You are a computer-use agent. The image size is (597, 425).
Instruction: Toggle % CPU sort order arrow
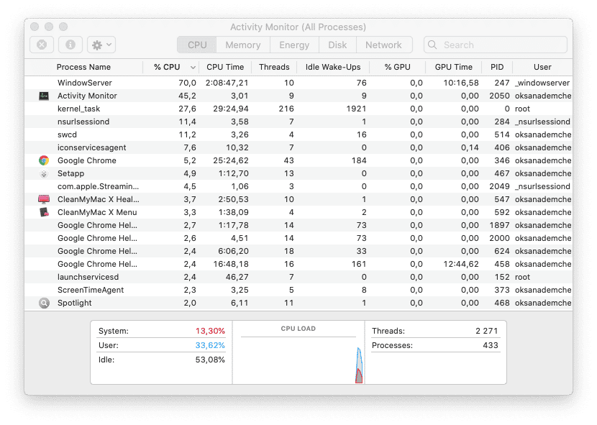click(193, 68)
